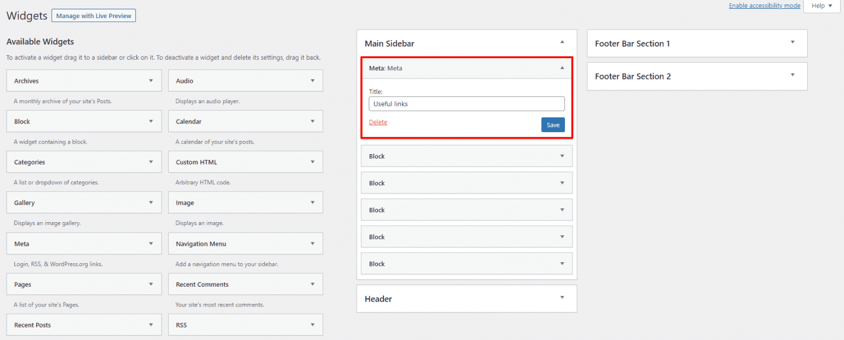Expand the Recent Comments widget

pos(313,284)
